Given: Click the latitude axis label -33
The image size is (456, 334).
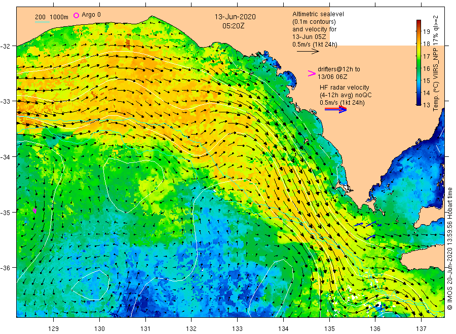Looking at the screenshot, I should pos(6,101).
